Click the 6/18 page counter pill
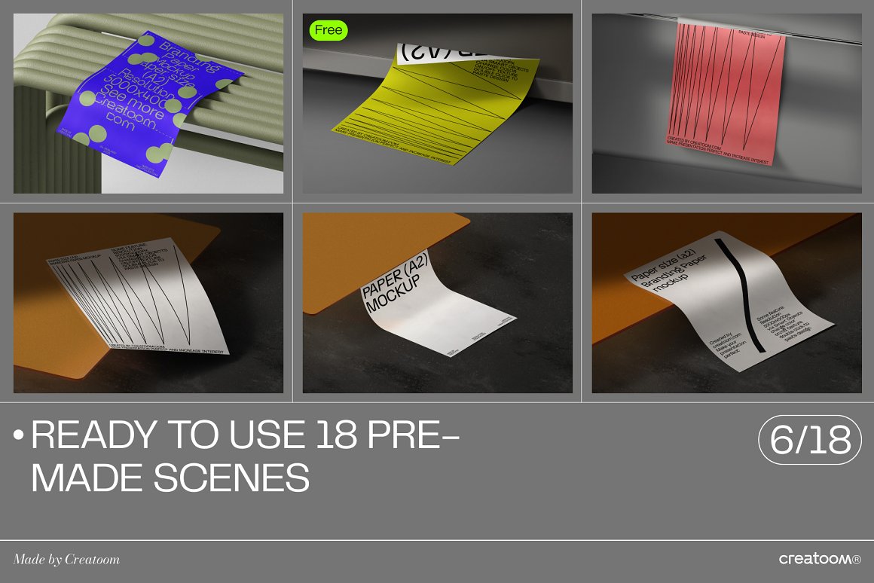874x583 pixels. pos(810,440)
